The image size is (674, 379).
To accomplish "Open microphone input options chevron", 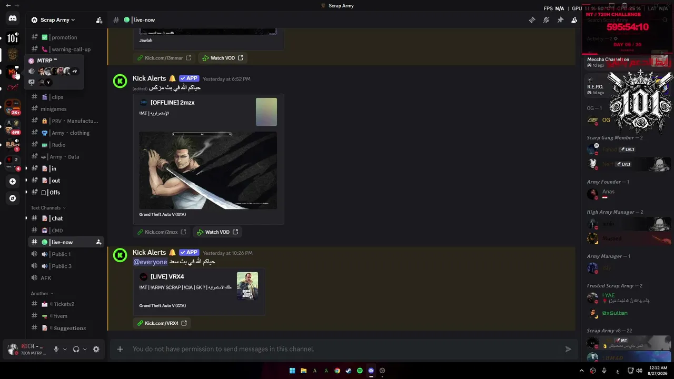I will pyautogui.click(x=65, y=349).
